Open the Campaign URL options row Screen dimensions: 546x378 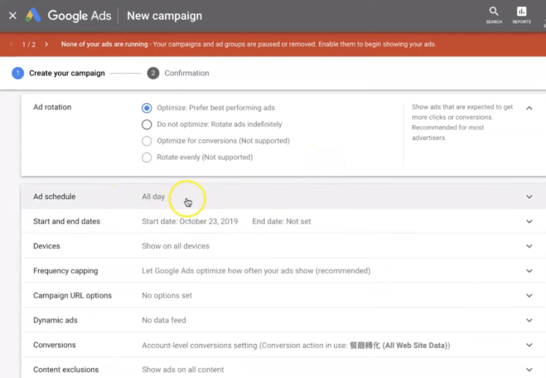coord(273,295)
